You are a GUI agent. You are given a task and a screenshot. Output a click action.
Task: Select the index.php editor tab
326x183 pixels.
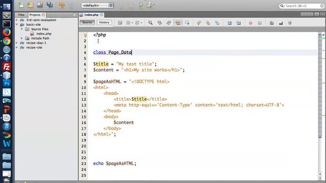(x=91, y=15)
